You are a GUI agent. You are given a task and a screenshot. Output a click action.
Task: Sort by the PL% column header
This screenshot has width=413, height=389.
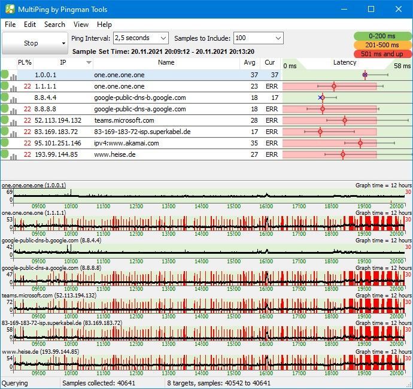[25, 63]
